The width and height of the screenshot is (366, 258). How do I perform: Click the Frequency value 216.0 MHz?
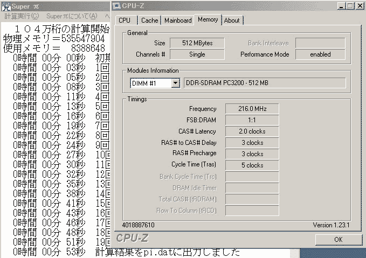[x=252, y=109]
